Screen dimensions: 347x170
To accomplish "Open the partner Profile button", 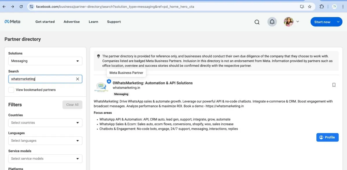I will (327, 137).
